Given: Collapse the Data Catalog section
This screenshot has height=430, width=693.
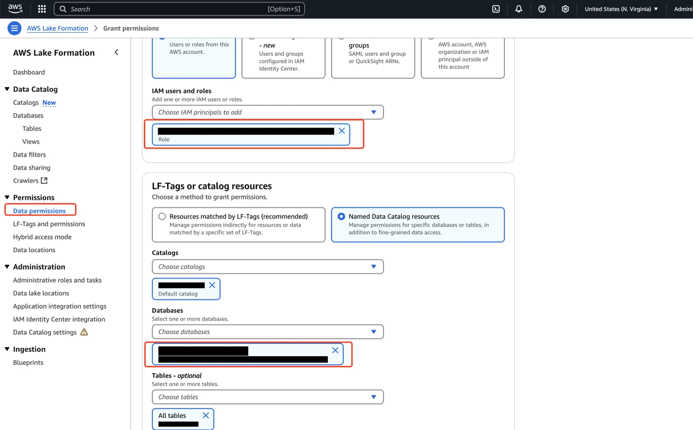Looking at the screenshot, I should click(x=7, y=89).
